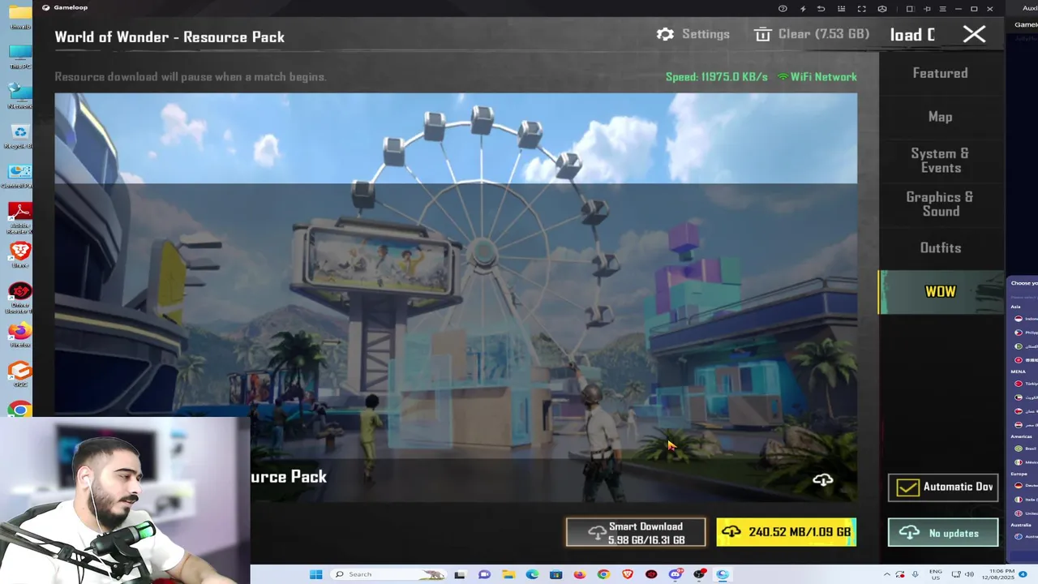Image resolution: width=1038 pixels, height=584 pixels.
Task: Open key mapping keyboard icon in title bar
Action: click(841, 9)
